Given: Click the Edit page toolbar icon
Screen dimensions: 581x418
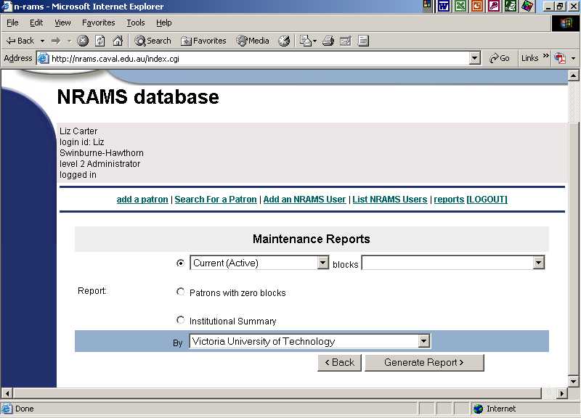Looking at the screenshot, I should coord(346,41).
